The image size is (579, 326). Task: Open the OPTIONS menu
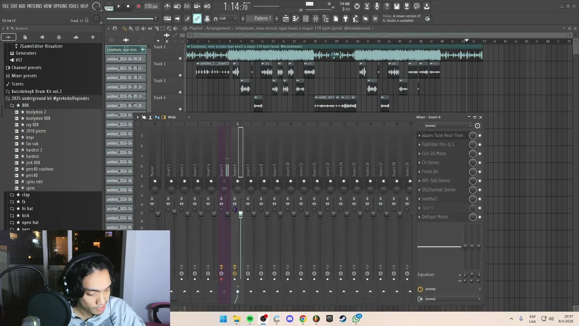[x=60, y=6]
